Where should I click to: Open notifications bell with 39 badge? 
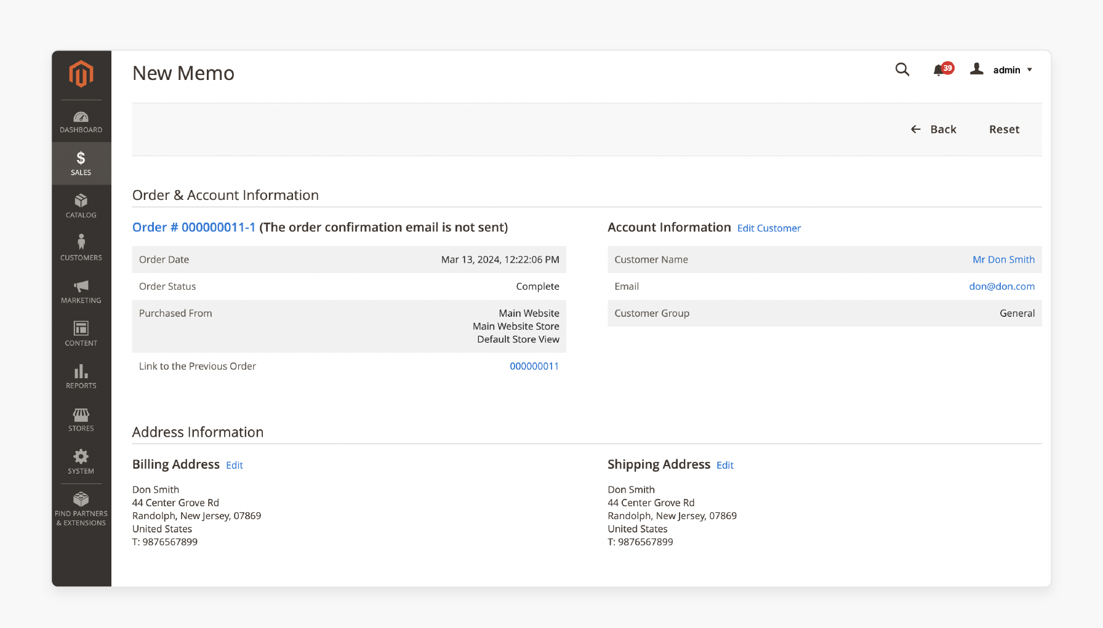tap(943, 70)
